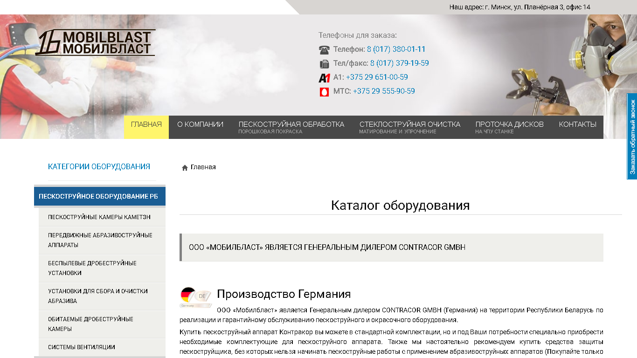Click A1 number +375 29 651-00-59
Image resolution: width=637 pixels, height=358 pixels.
[x=377, y=77]
